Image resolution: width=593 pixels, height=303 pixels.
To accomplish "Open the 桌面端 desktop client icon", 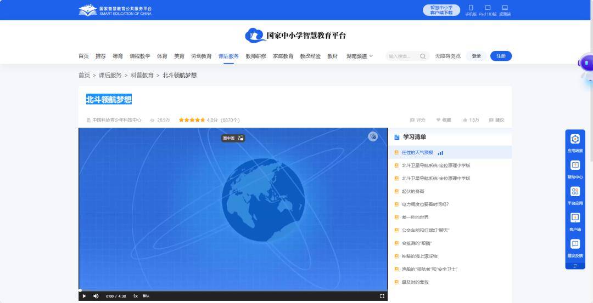I will tap(505, 10).
